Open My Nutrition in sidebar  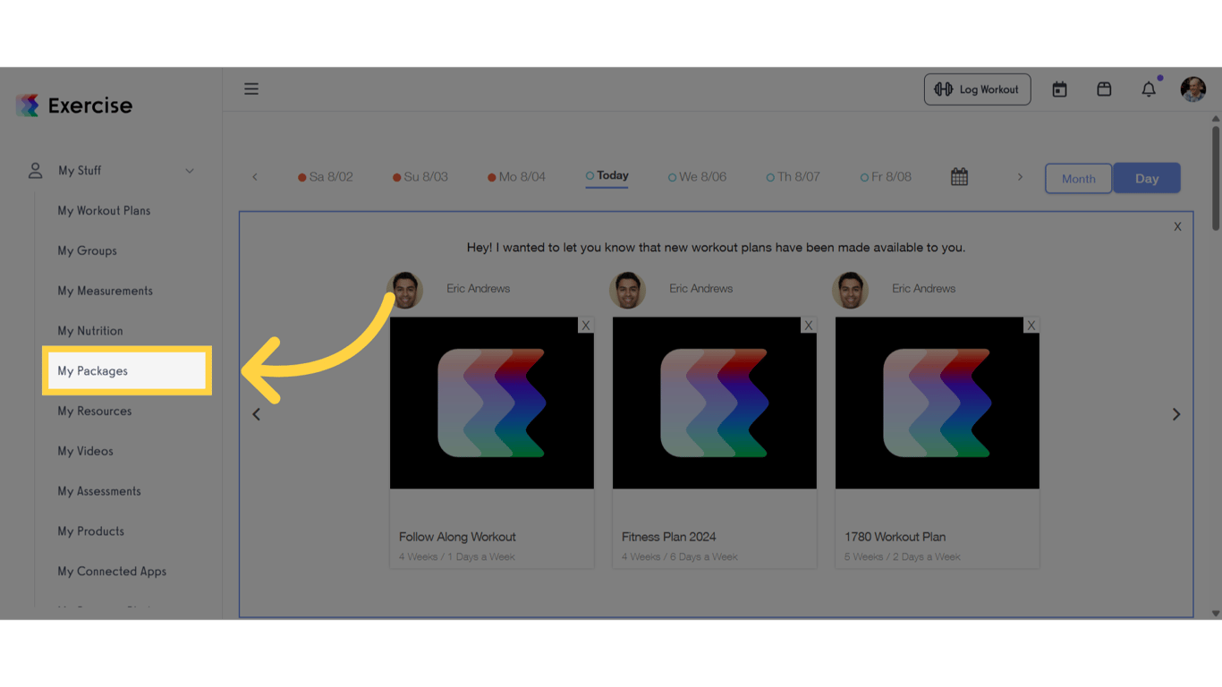[x=90, y=331]
